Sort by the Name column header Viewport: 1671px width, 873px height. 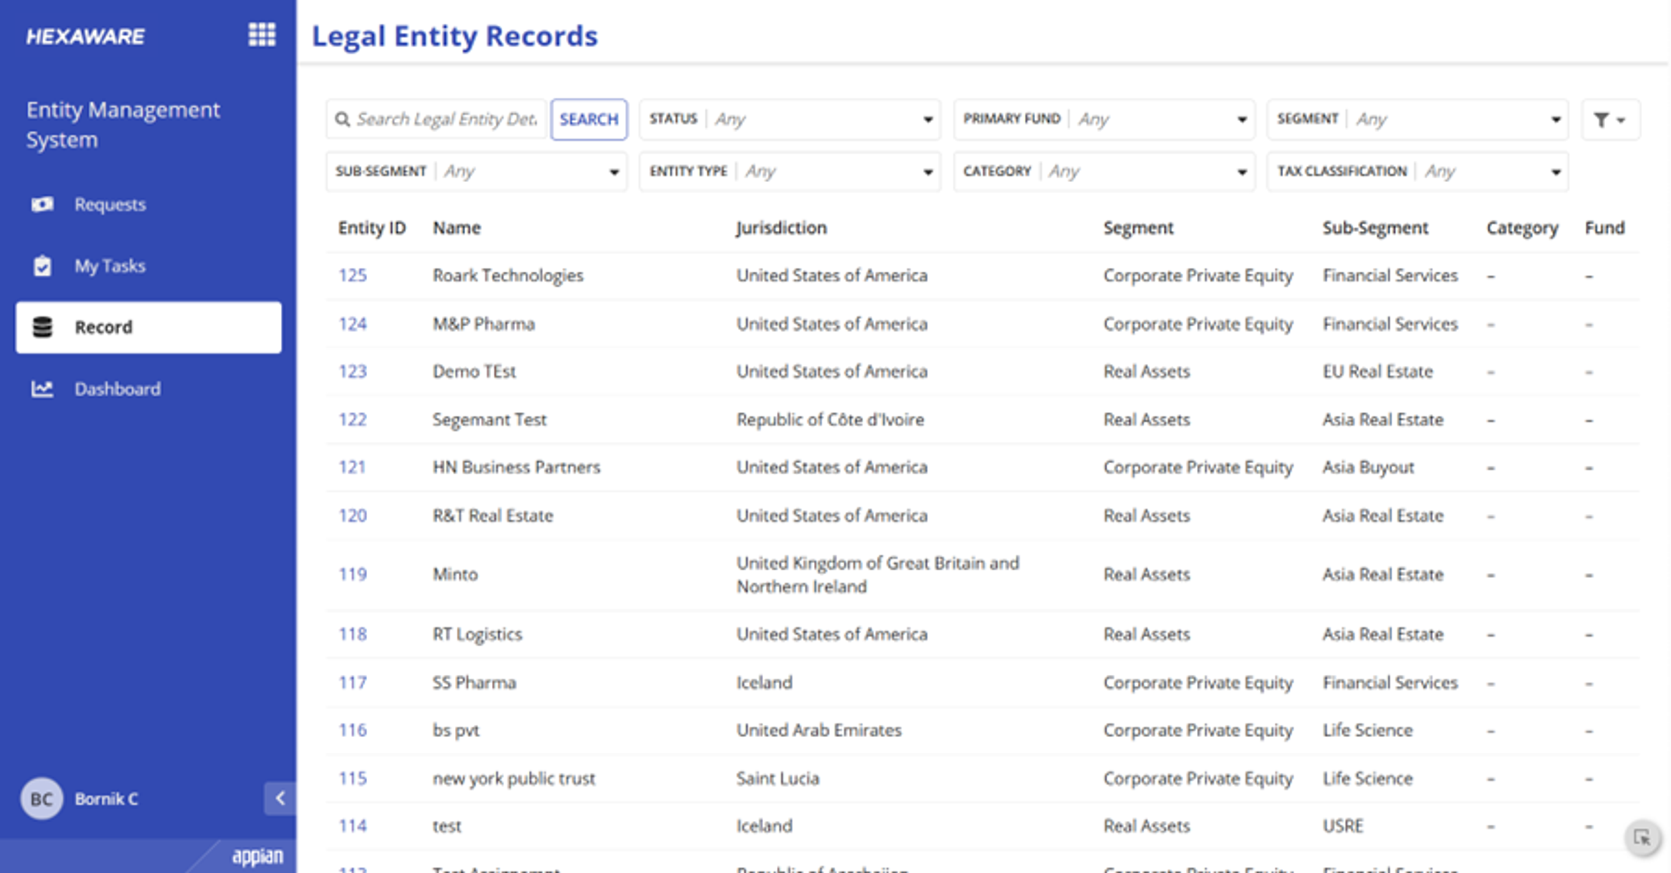click(456, 228)
